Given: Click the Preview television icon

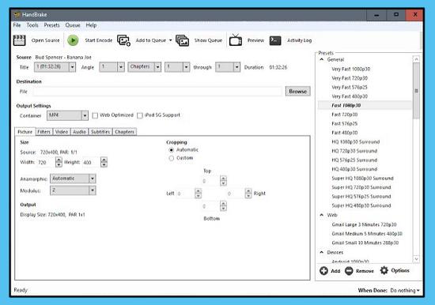Looking at the screenshot, I should [236, 40].
